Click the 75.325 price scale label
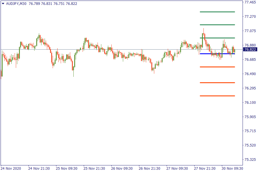 (x=250, y=159)
